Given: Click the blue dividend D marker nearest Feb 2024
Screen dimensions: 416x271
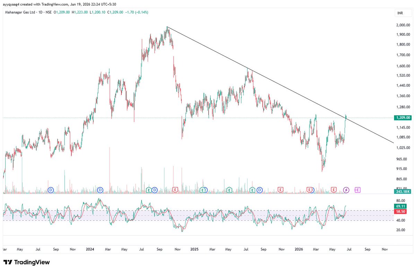Looking at the screenshot, I should (100, 190).
